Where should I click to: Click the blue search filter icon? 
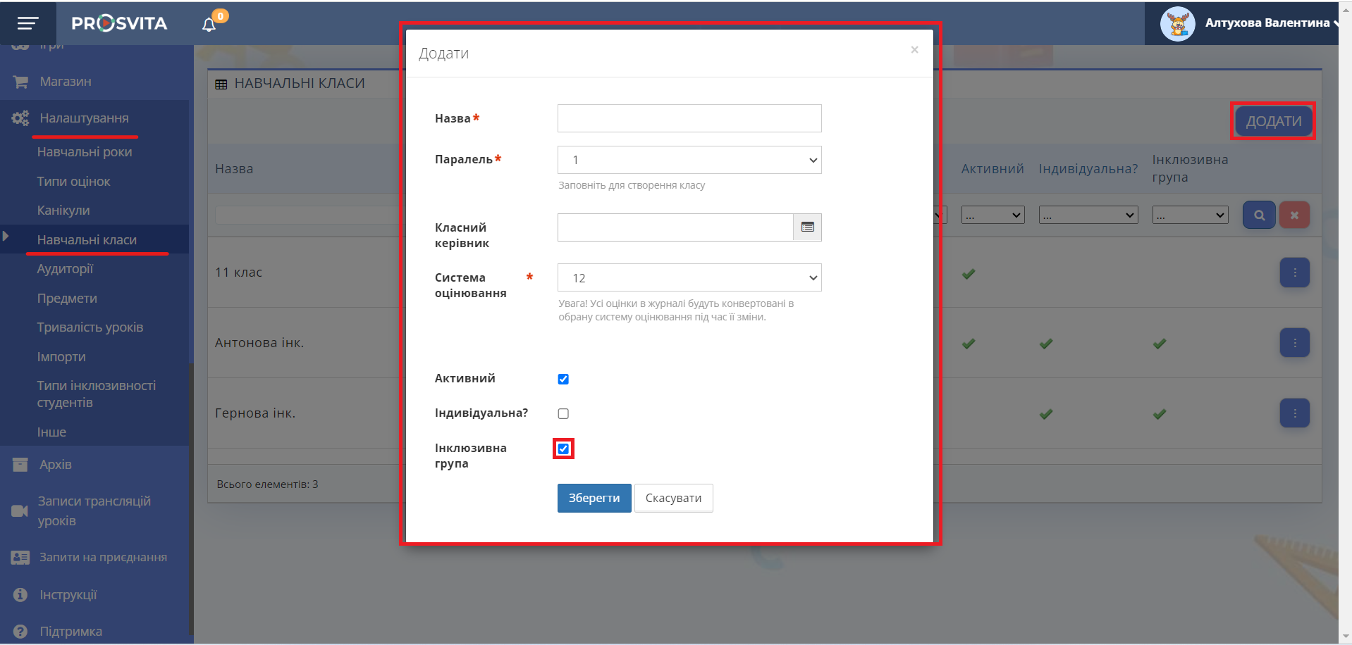(1259, 215)
